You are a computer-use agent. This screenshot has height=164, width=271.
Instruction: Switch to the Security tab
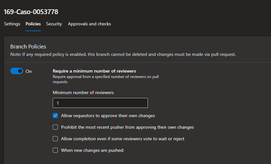[54, 24]
